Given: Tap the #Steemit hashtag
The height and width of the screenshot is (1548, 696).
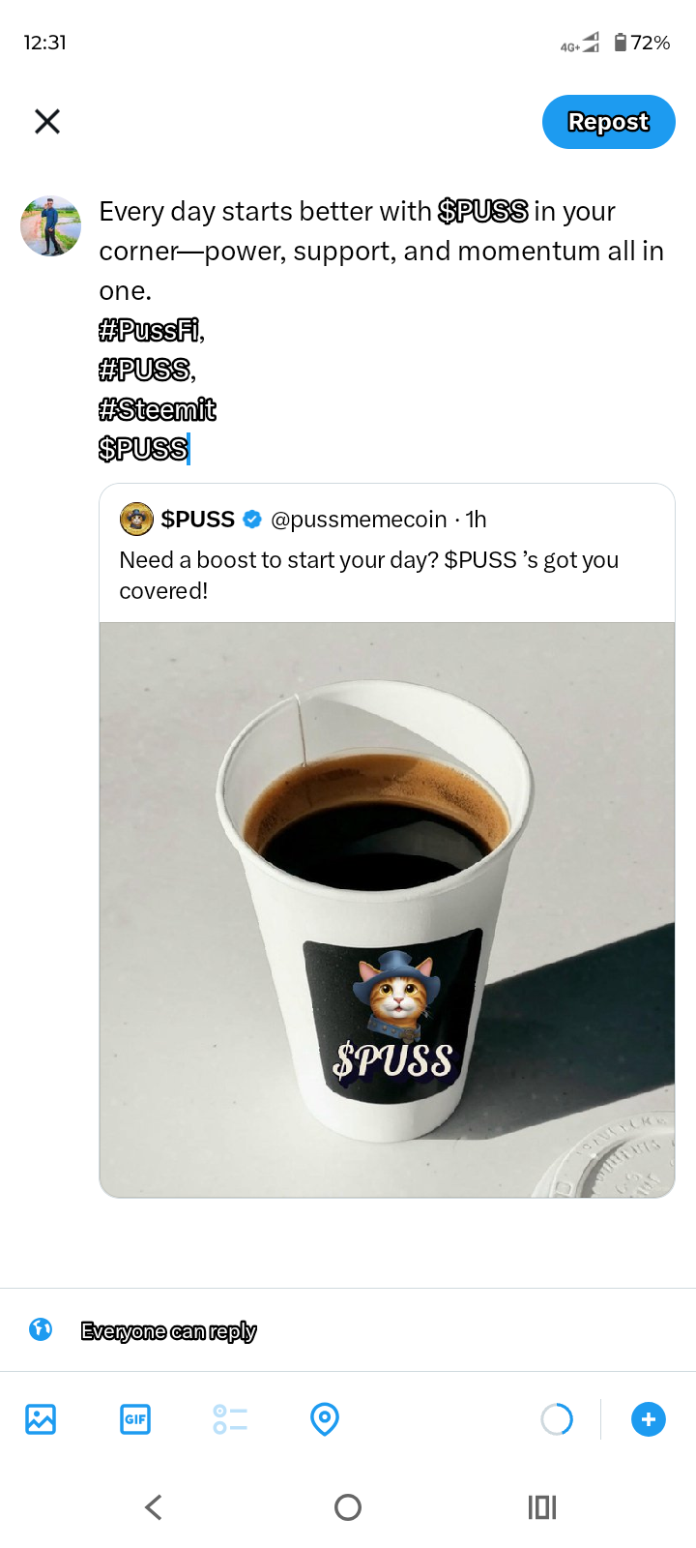Looking at the screenshot, I should 158,410.
